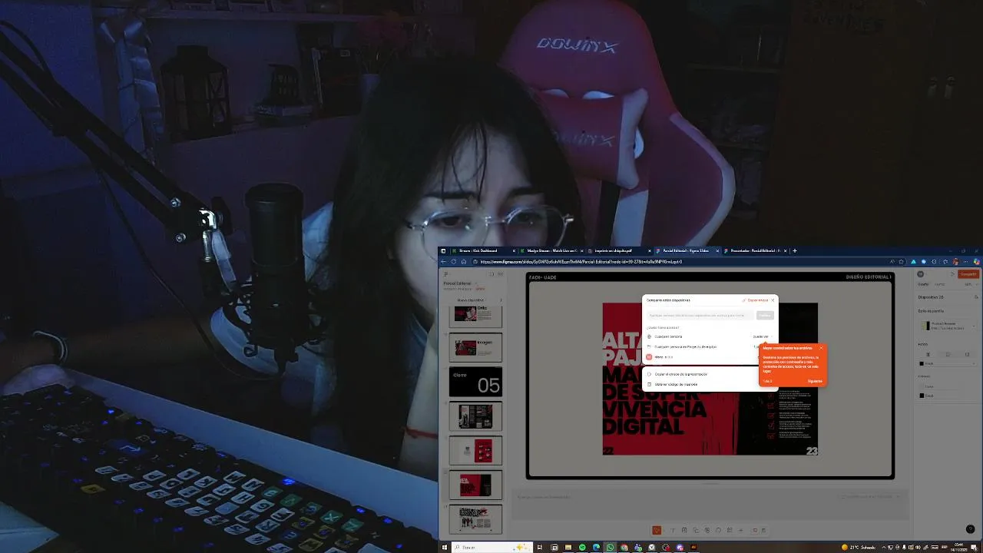Screen dimensions: 983x553
Task: Select the last slide thumbnail with black figures
Action: point(475,518)
